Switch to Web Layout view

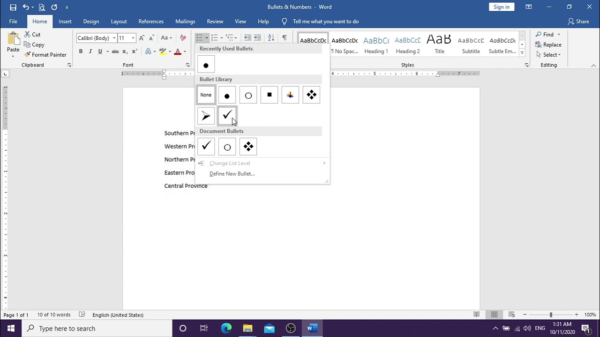pos(511,315)
